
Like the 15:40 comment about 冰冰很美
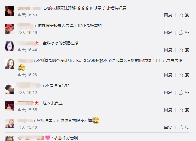(184, 127)
